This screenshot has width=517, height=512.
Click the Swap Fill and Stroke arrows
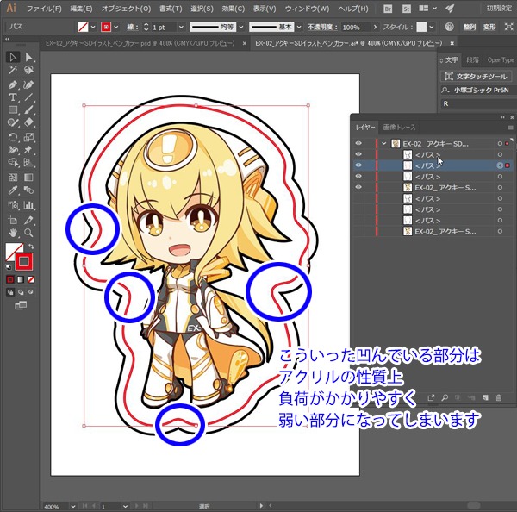31,247
